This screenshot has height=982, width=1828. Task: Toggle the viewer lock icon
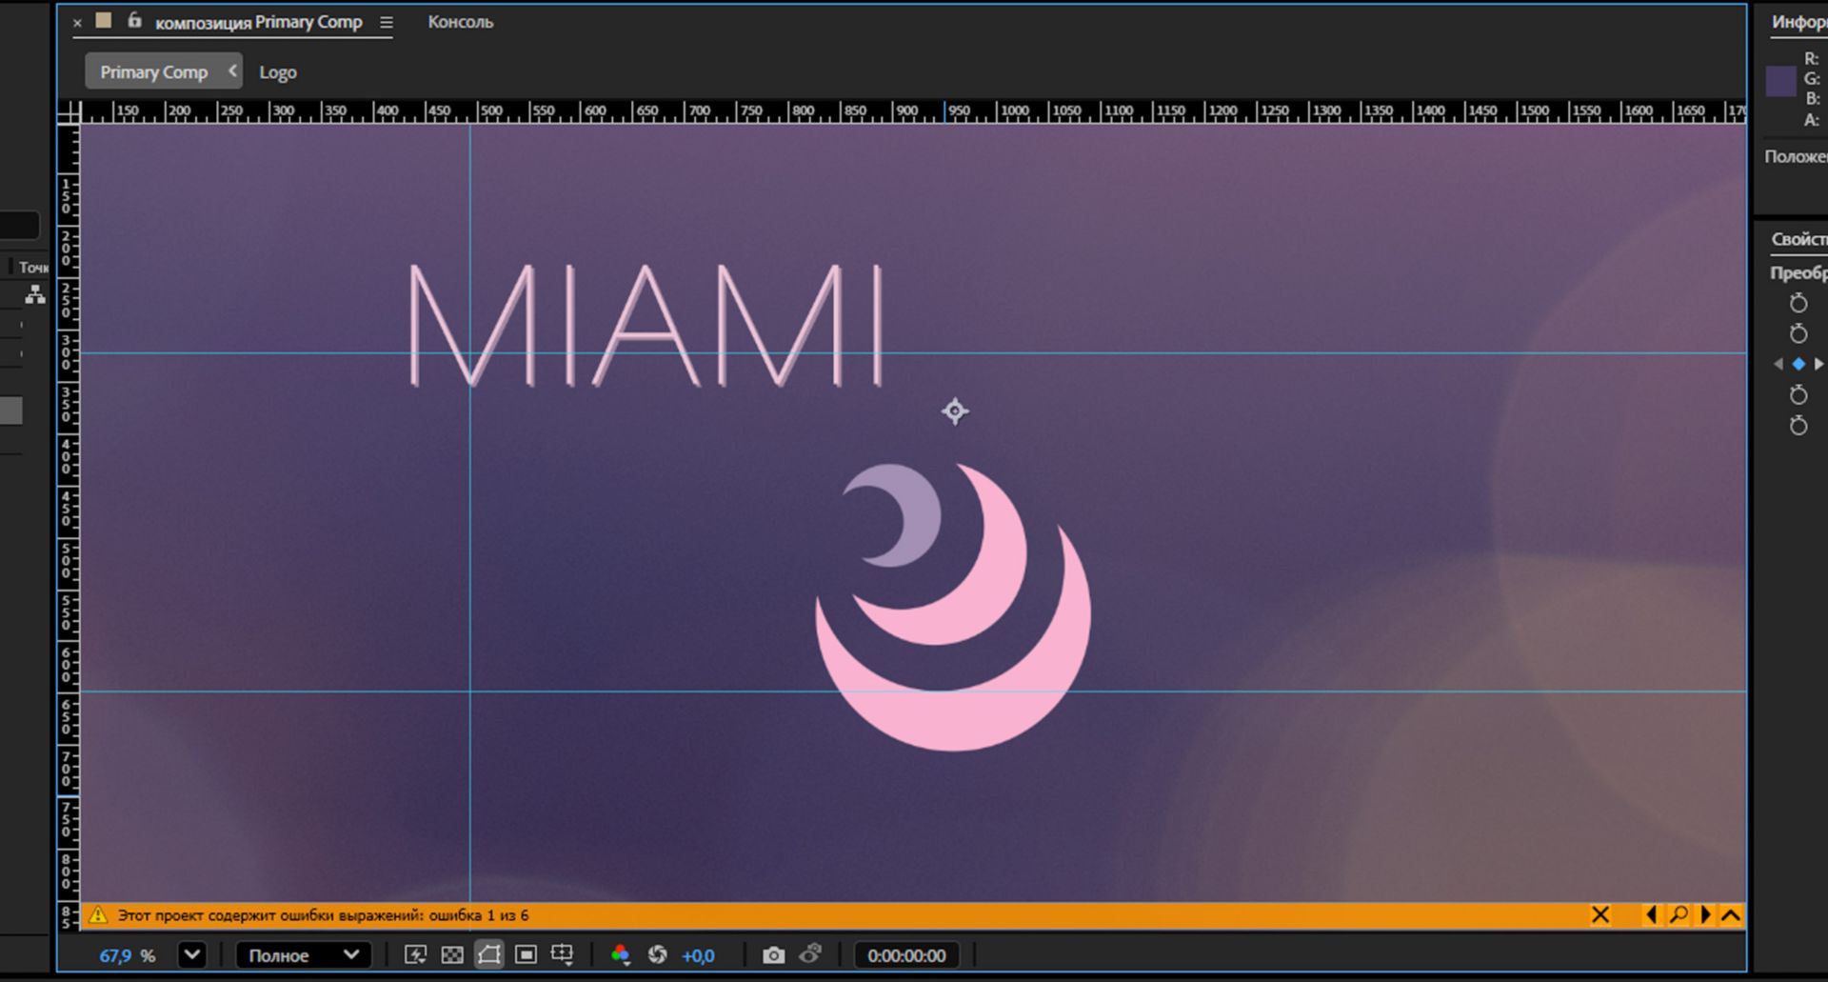pyautogui.click(x=134, y=20)
